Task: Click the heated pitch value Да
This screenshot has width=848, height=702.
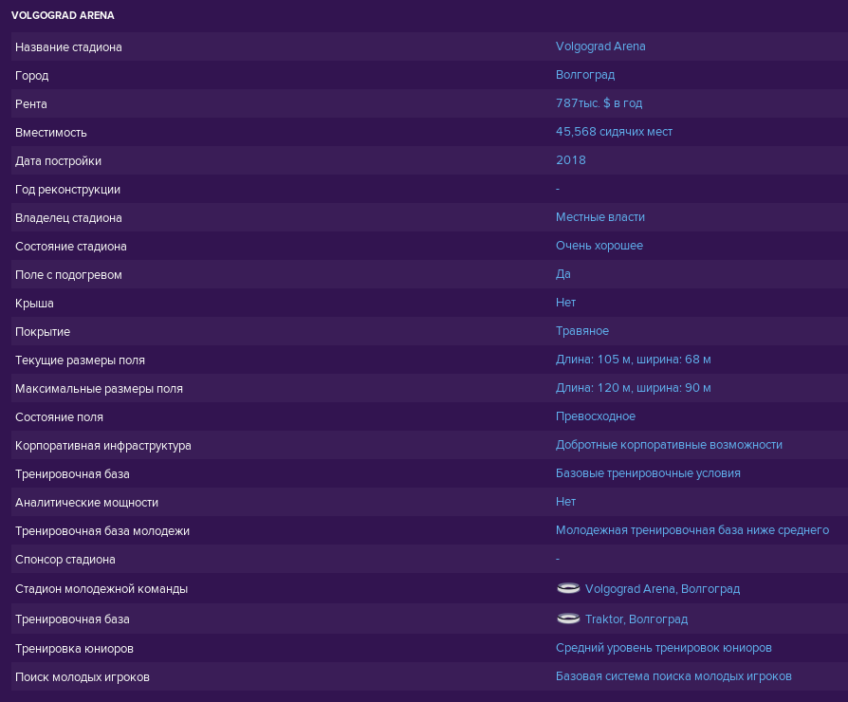Action: (563, 273)
